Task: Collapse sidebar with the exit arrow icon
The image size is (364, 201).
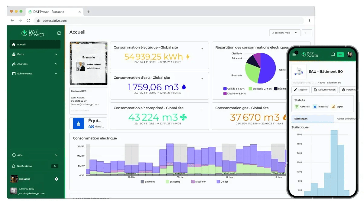Action: click(x=59, y=33)
